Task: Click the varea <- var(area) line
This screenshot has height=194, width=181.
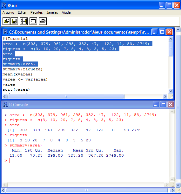Action: pyautogui.click(x=25, y=79)
